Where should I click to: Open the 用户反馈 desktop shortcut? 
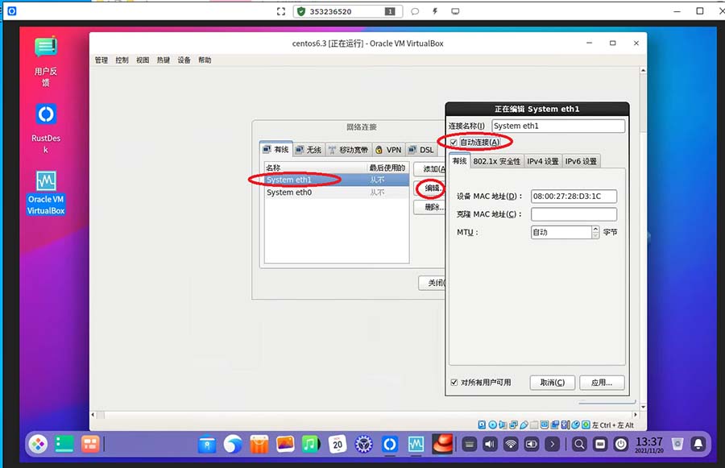(x=46, y=61)
